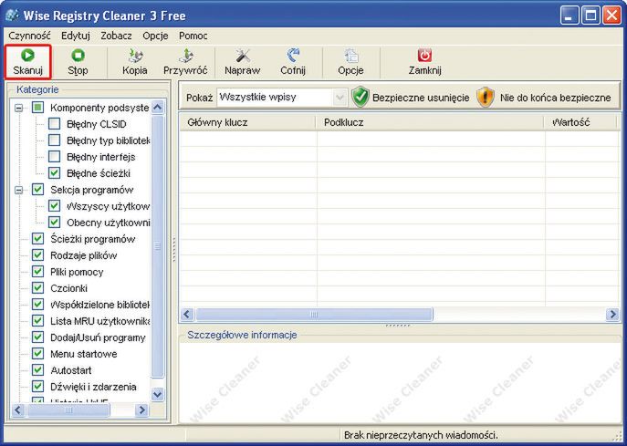Exit using the red Zamknij icon
This screenshot has width=627, height=446.
click(424, 55)
